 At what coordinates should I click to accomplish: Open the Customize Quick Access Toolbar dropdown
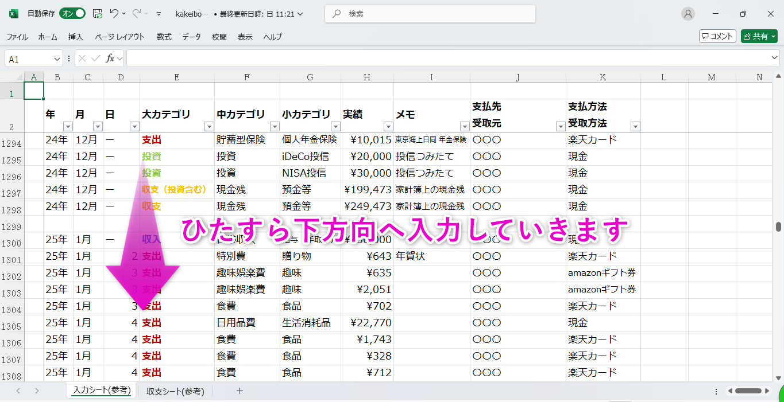coord(159,14)
